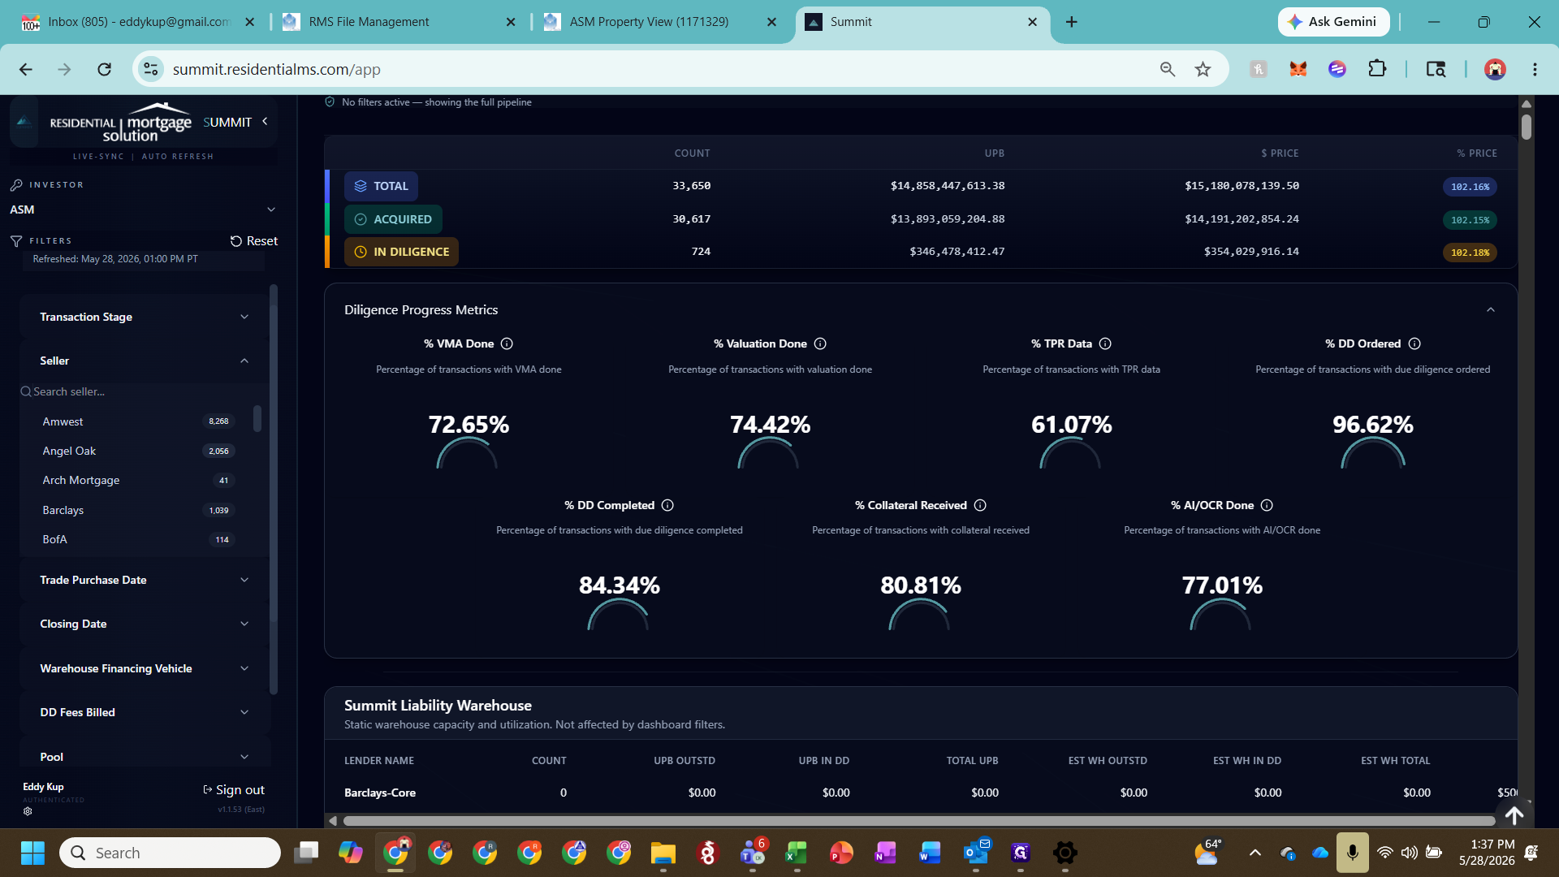
Task: Click the Sign out link
Action: pyautogui.click(x=234, y=790)
